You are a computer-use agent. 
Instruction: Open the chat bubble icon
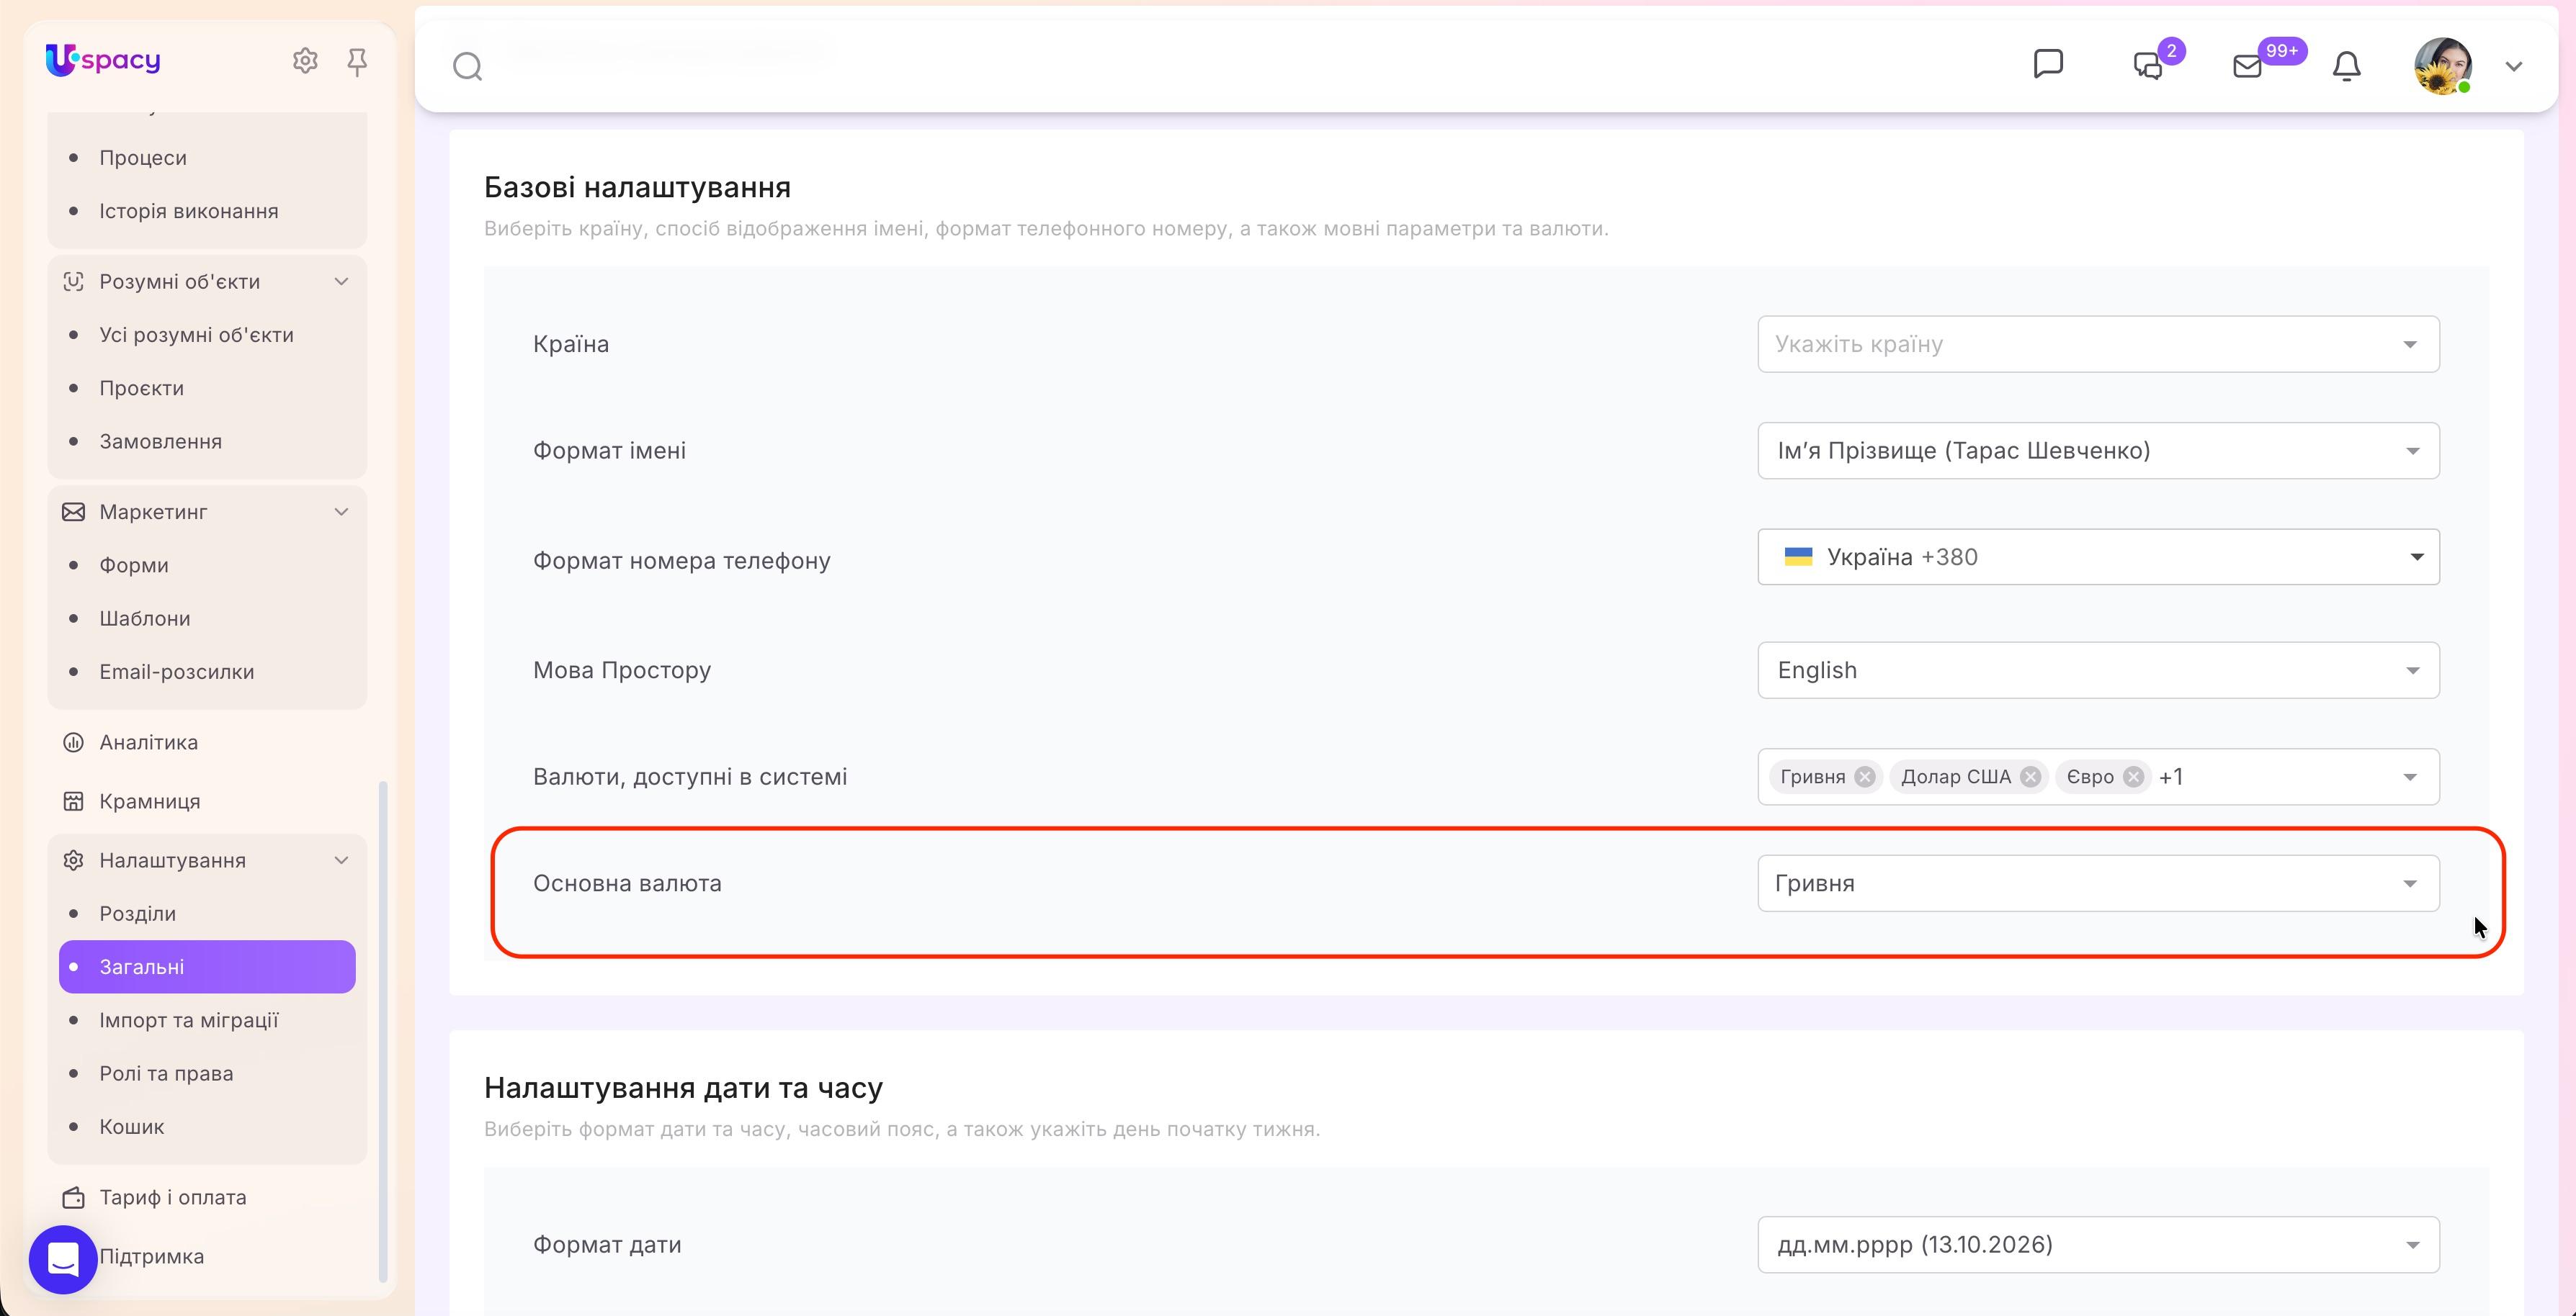[2048, 64]
